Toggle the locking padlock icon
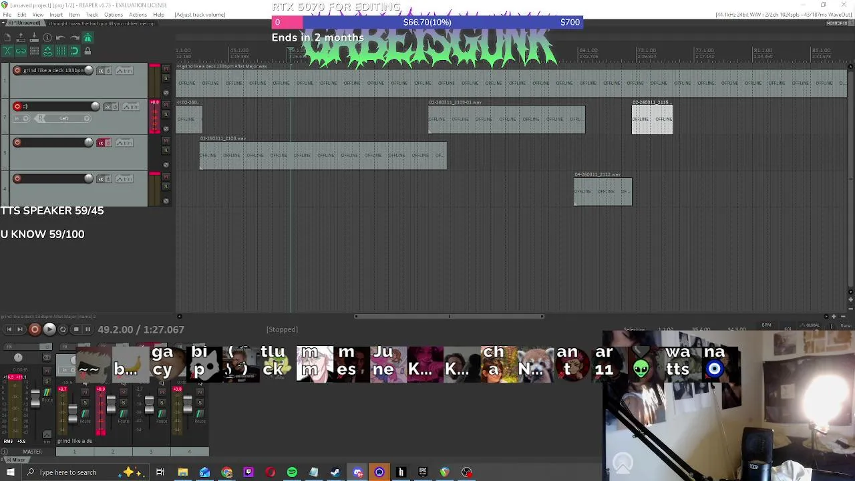855x481 pixels. pos(88,51)
